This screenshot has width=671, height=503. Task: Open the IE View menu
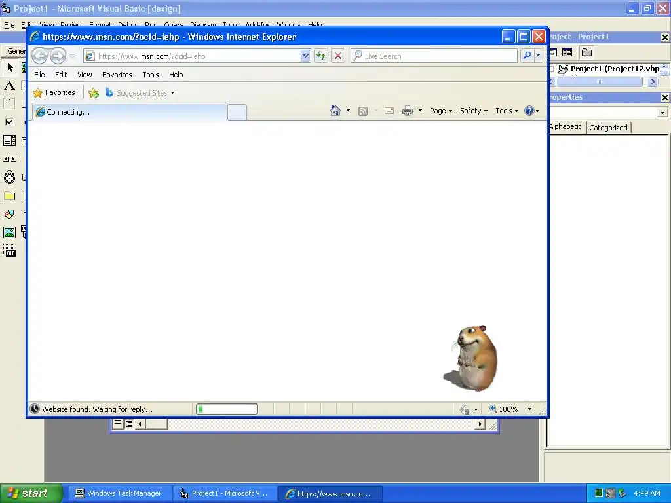pyautogui.click(x=85, y=75)
